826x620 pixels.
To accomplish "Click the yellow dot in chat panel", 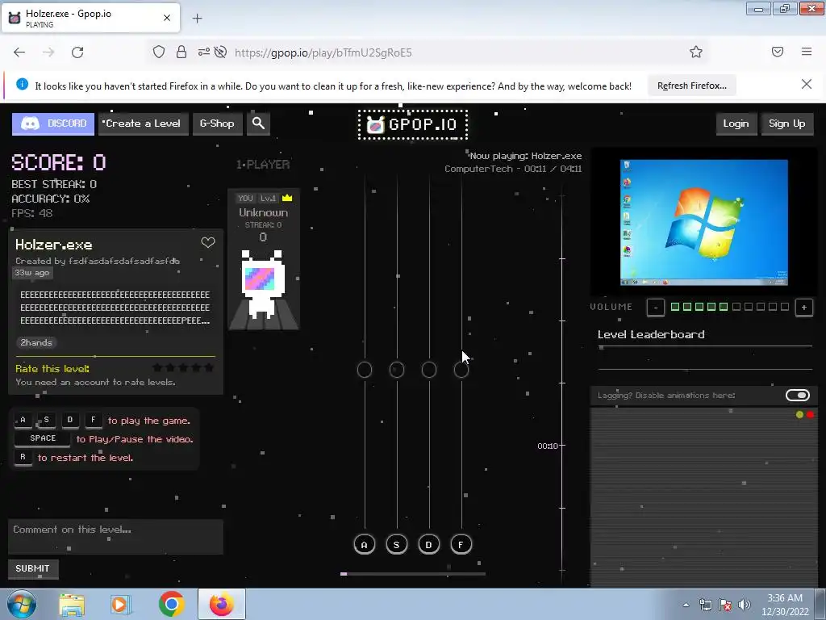I will 799,415.
